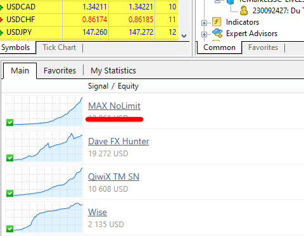Open the Wise signal link

(x=98, y=212)
